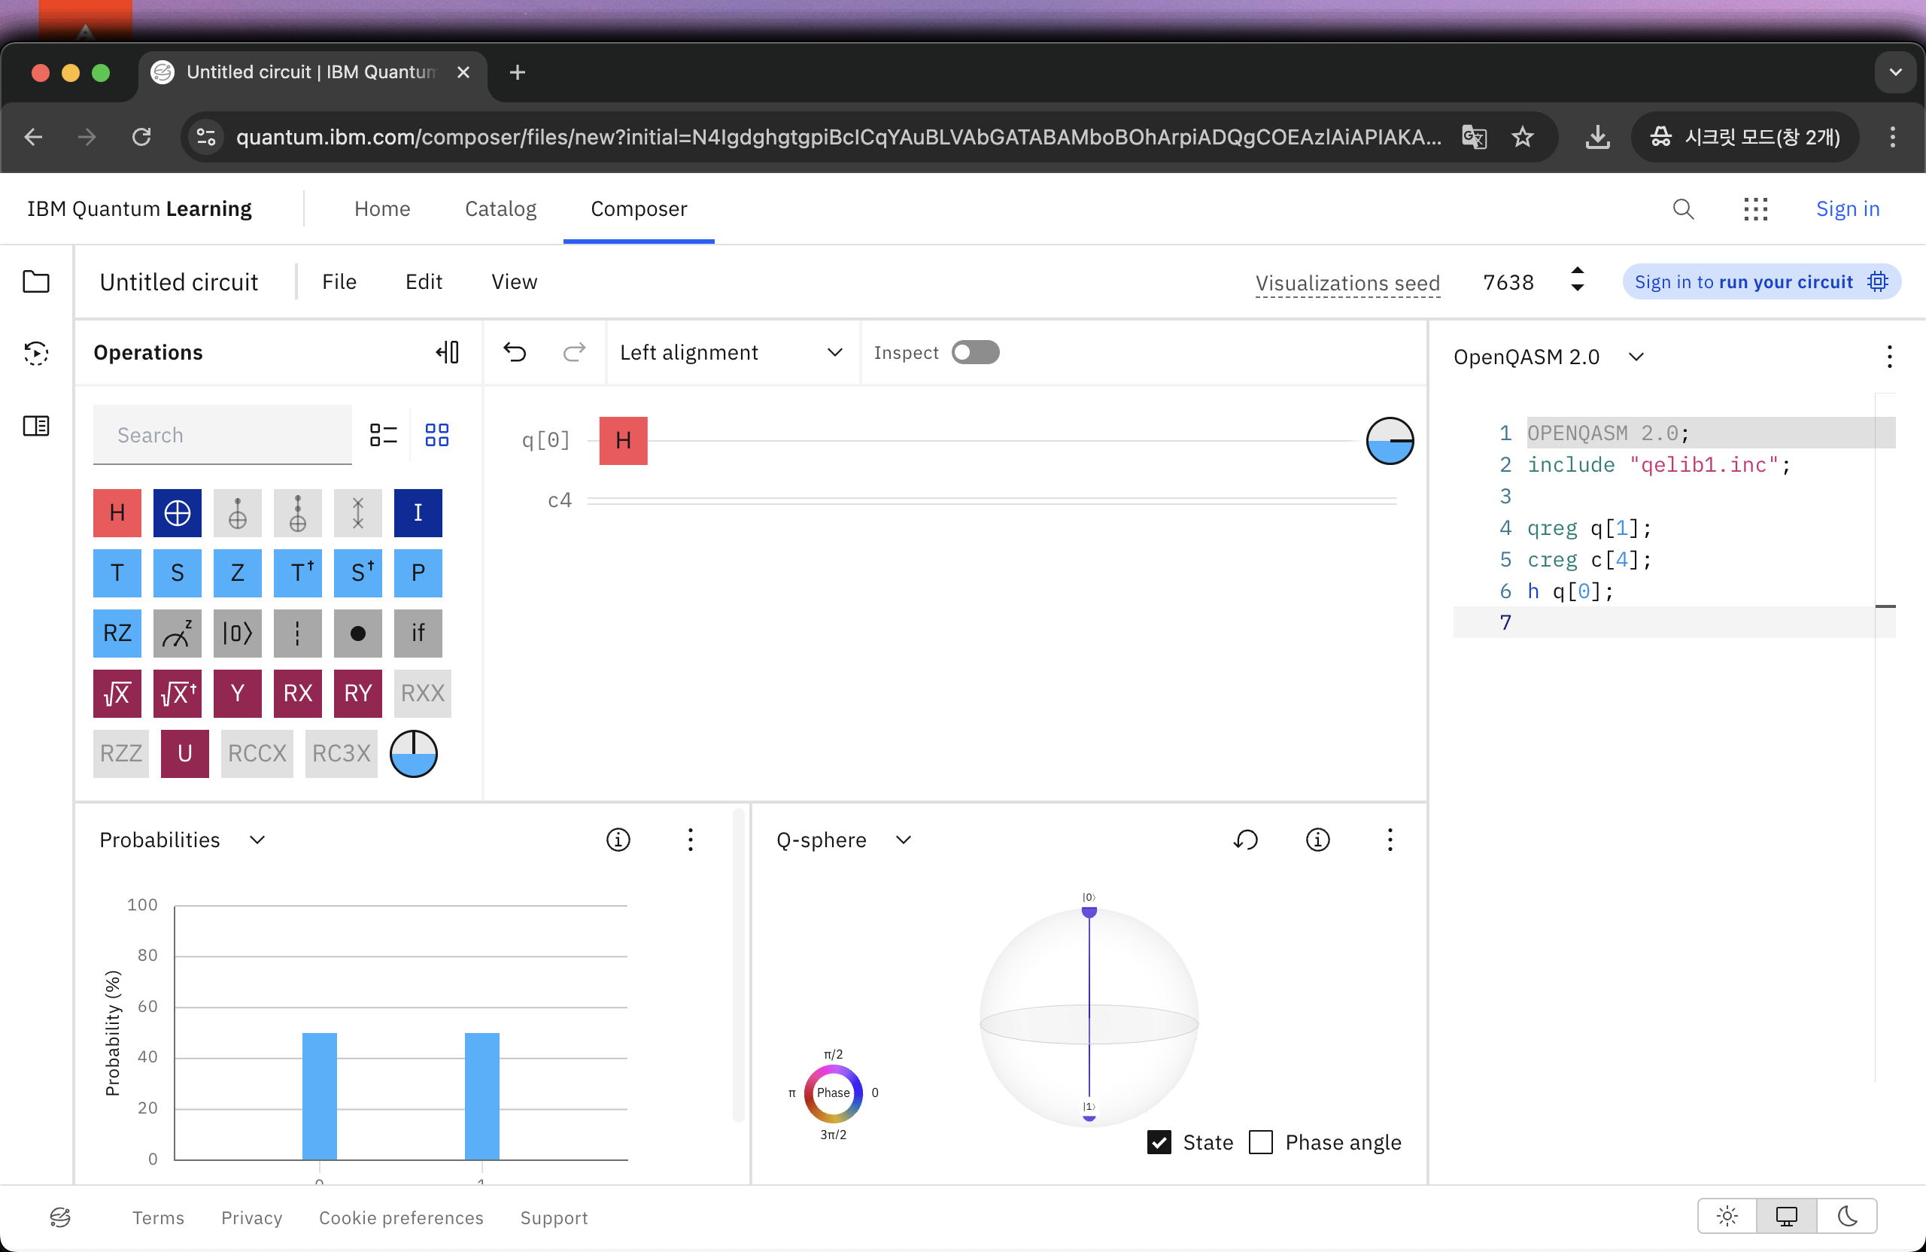Image resolution: width=1926 pixels, height=1252 pixels.
Task: Select the T dagger gate
Action: (x=298, y=573)
